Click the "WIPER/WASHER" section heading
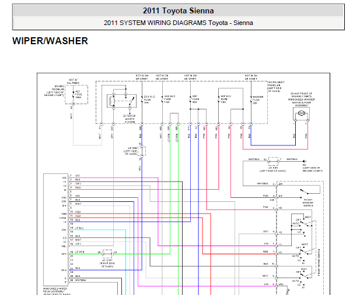Image resolution: width=353 pixels, height=295 pixels. (x=50, y=41)
